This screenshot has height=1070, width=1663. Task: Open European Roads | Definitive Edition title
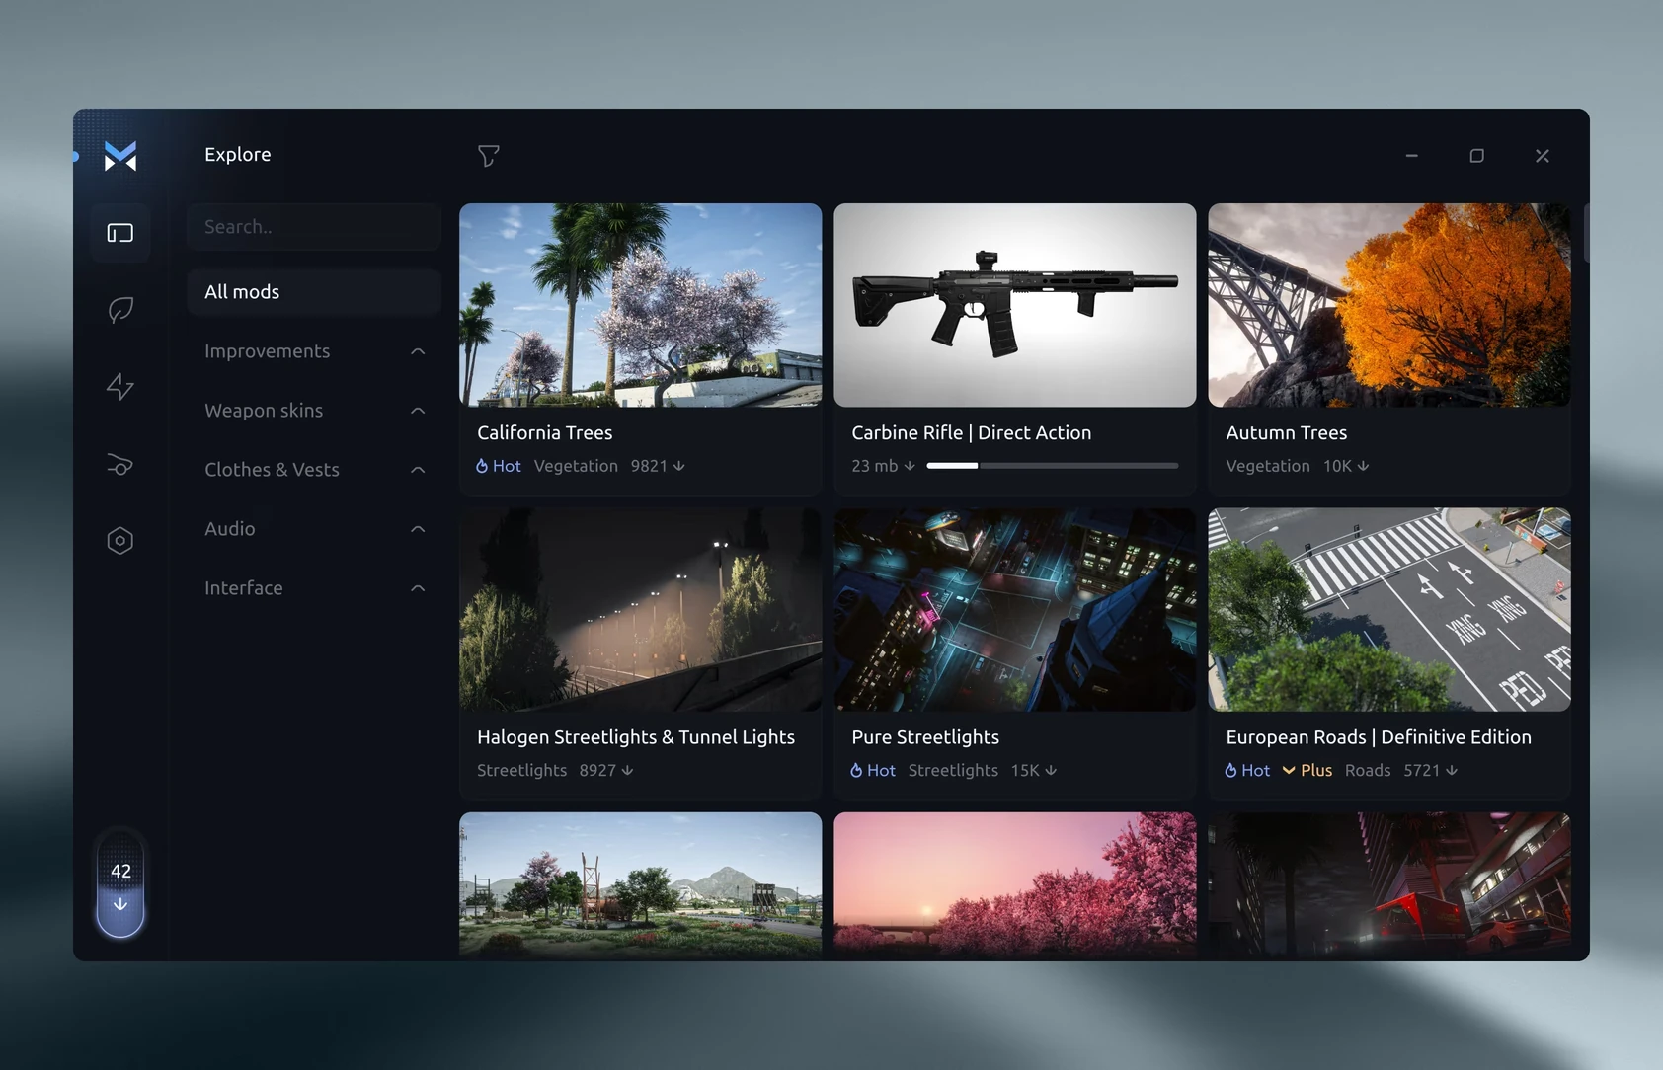(1379, 737)
